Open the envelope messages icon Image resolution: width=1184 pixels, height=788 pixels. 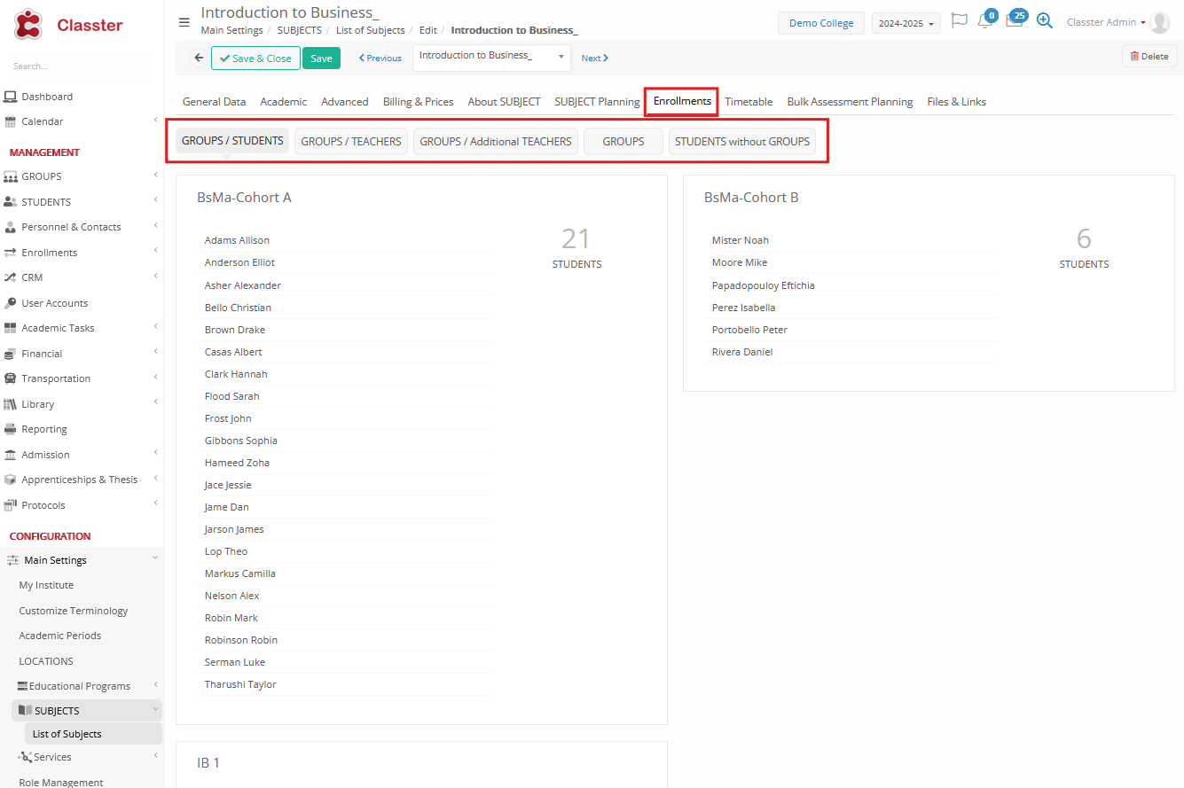coord(1014,21)
